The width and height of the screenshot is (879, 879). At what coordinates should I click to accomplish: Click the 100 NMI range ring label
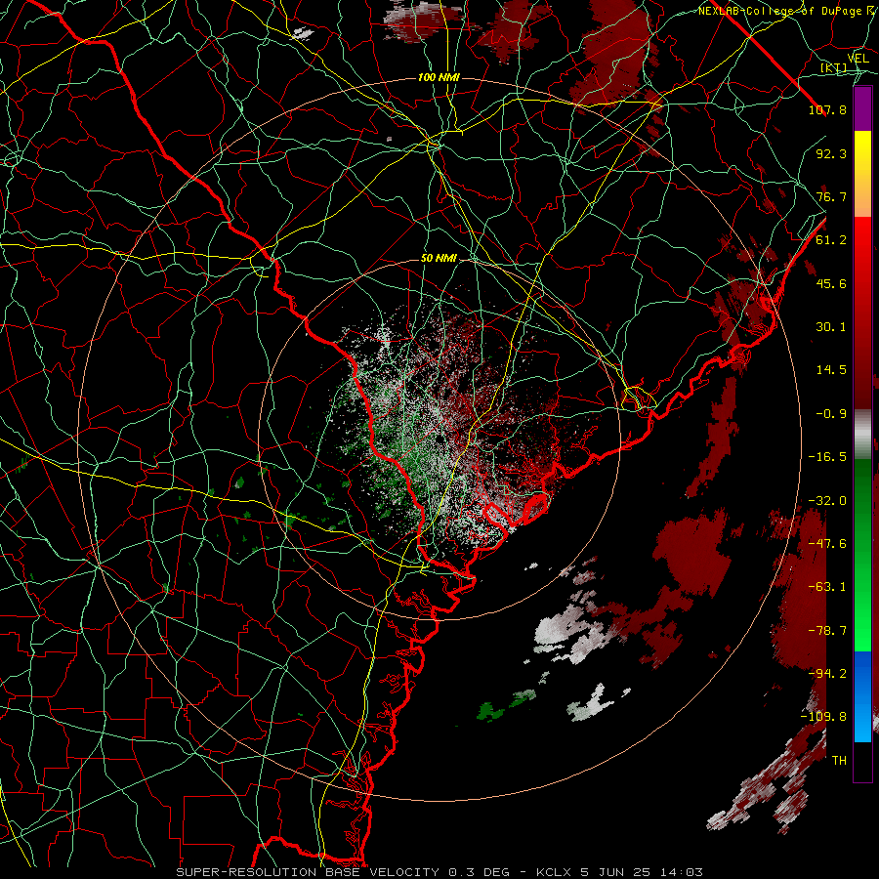tap(439, 77)
